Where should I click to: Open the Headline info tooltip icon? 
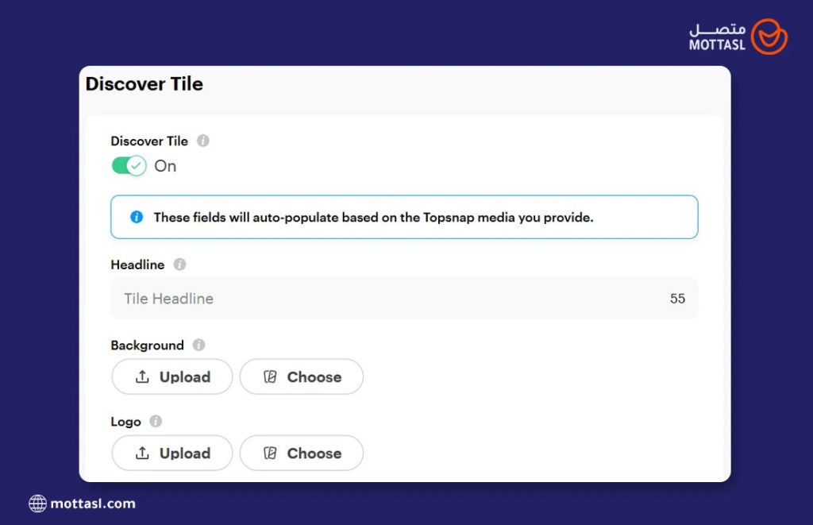tap(179, 264)
